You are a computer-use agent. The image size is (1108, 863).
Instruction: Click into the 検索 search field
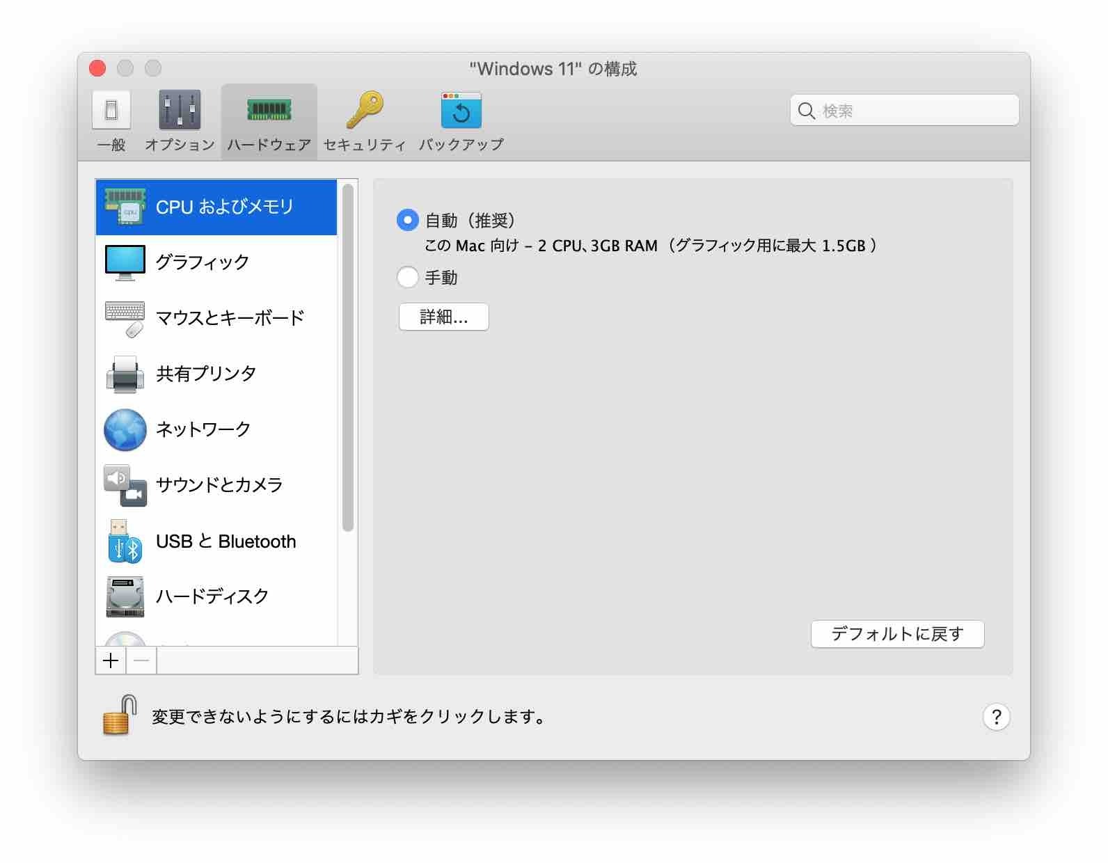[905, 111]
